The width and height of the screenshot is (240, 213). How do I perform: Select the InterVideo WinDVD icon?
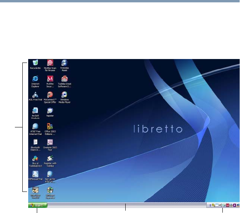click(x=35, y=193)
